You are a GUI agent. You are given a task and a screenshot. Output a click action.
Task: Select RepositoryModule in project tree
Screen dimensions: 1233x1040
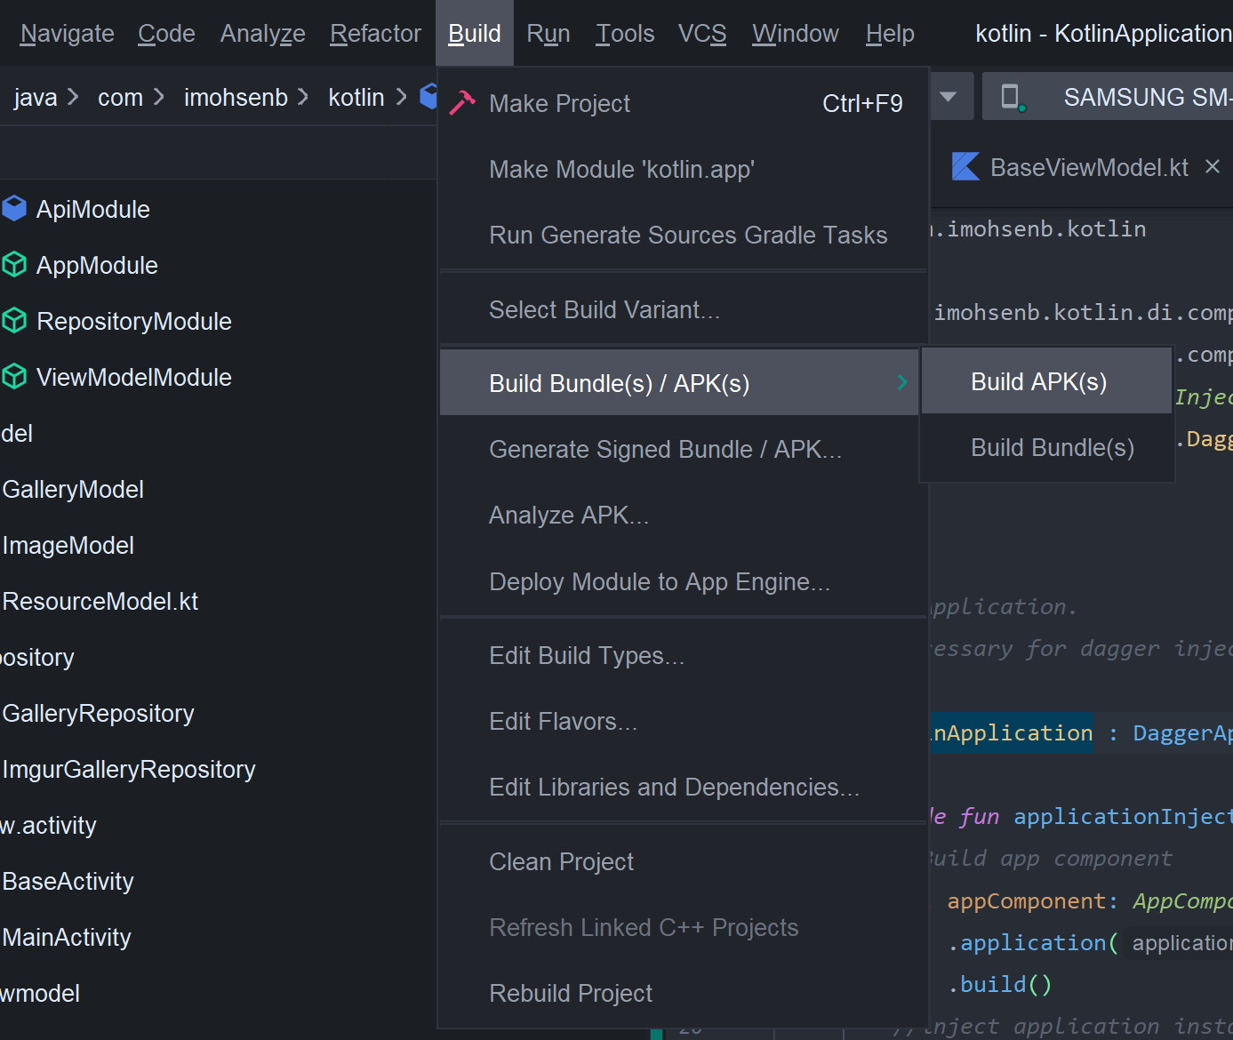(133, 321)
